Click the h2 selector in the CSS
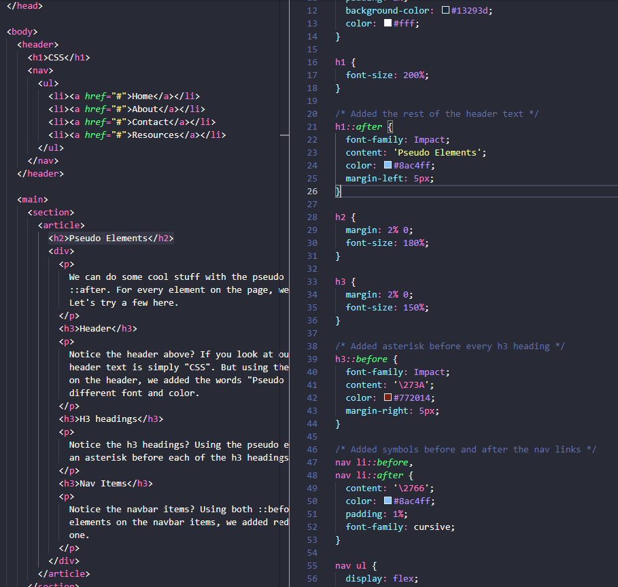 click(x=340, y=217)
